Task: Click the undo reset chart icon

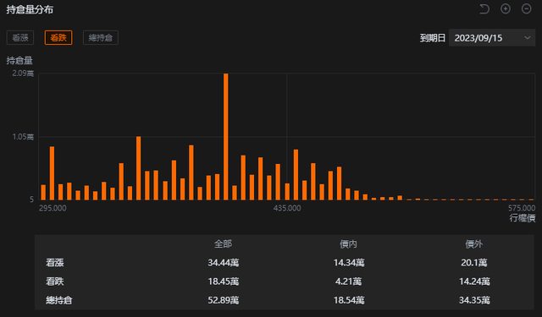Action: 484,9
